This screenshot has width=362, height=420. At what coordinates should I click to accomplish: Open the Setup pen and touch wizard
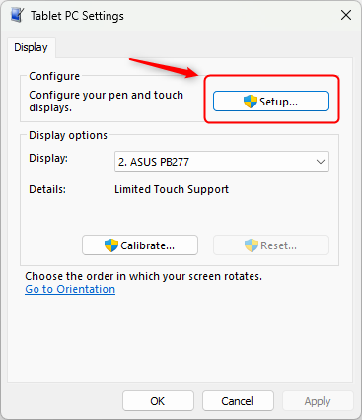tap(271, 102)
